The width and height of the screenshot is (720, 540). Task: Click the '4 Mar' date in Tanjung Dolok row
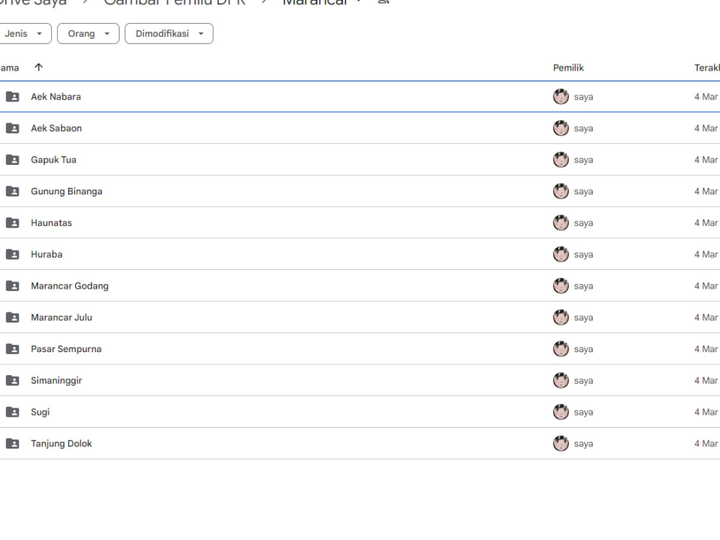coord(706,444)
